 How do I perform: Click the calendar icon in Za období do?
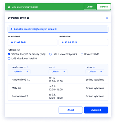63,42
